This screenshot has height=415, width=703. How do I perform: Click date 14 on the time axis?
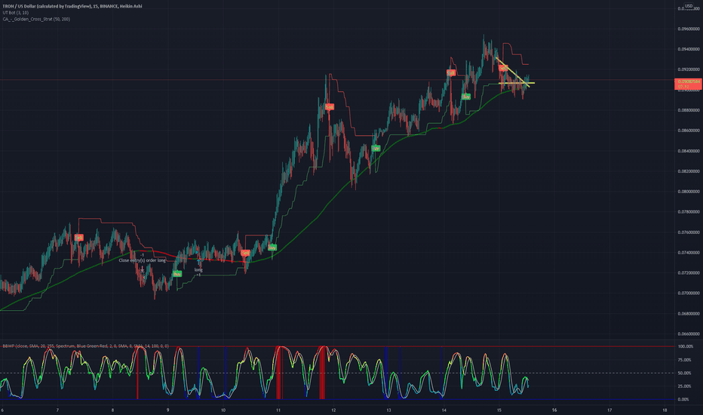pos(444,410)
